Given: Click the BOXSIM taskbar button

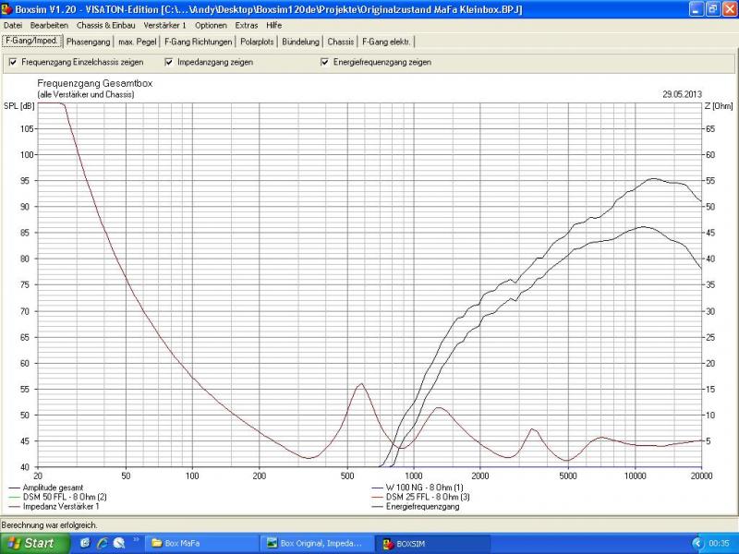Looking at the screenshot, I should coord(432,543).
